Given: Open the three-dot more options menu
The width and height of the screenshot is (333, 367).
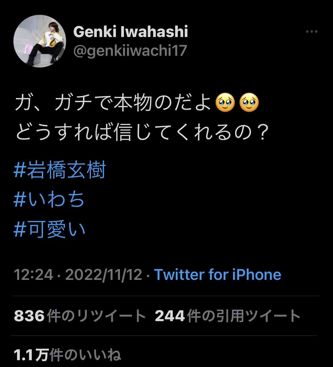Looking at the screenshot, I should point(312,32).
